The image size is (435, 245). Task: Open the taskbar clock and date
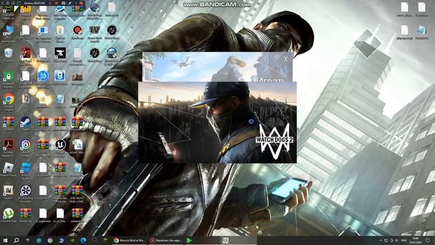pos(415,240)
